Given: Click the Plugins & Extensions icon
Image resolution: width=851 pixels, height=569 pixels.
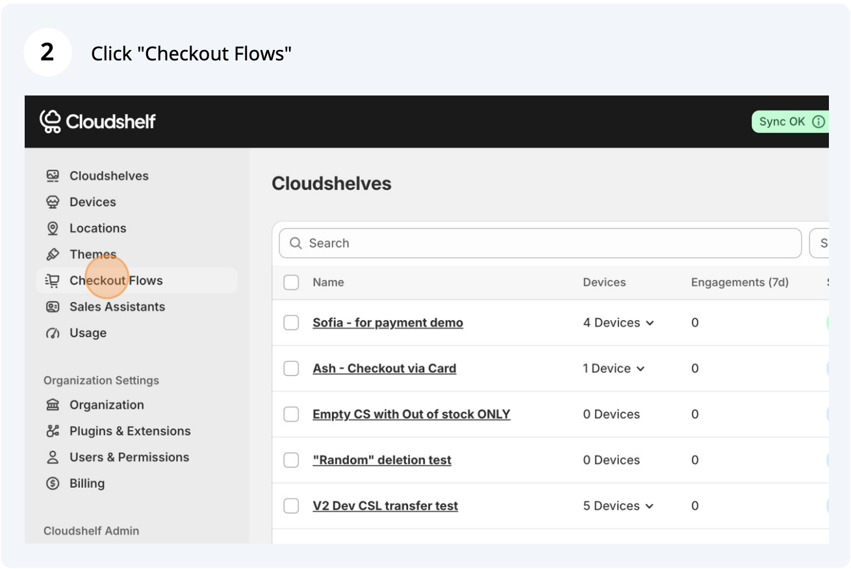Looking at the screenshot, I should pyautogui.click(x=53, y=431).
